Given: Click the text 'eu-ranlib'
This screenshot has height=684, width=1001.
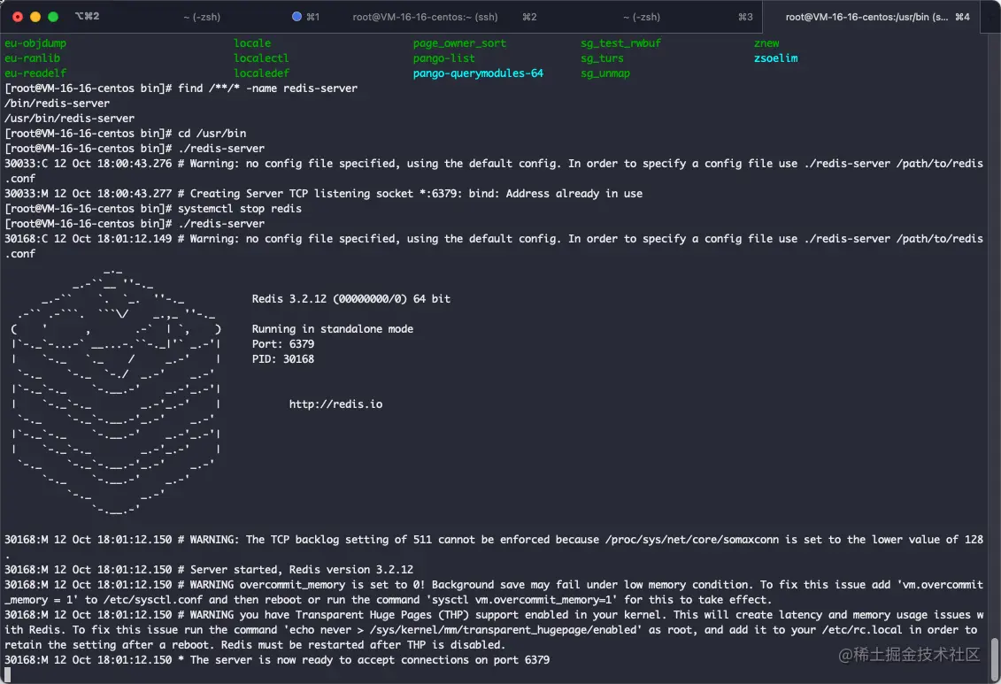Looking at the screenshot, I should click(x=32, y=58).
